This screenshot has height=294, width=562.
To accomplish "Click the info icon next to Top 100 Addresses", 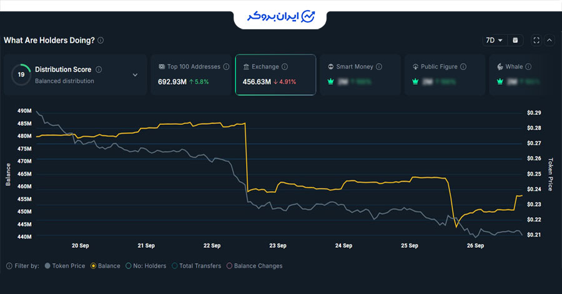I will tap(226, 67).
